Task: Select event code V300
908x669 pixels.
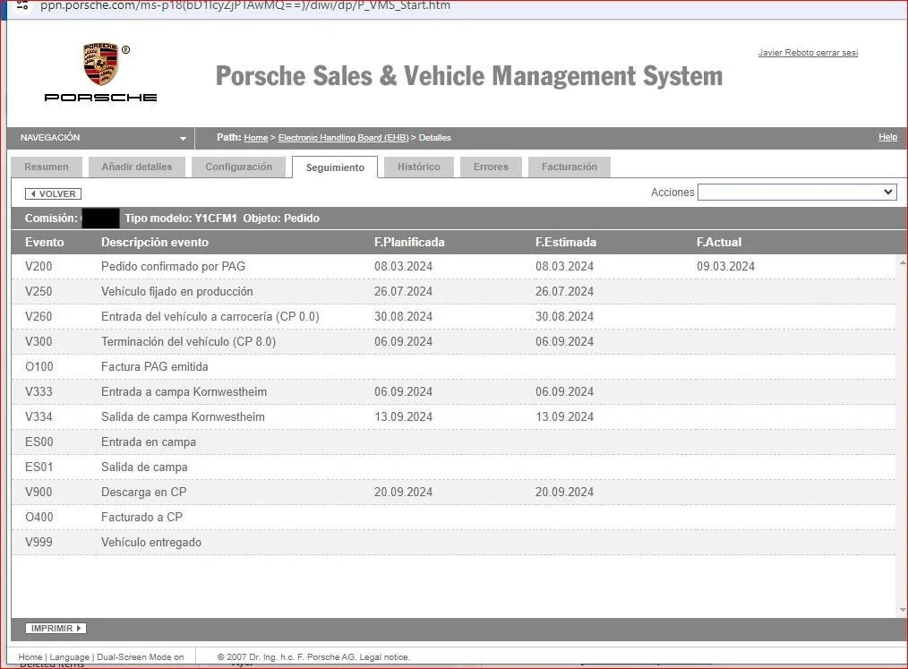Action: [39, 342]
